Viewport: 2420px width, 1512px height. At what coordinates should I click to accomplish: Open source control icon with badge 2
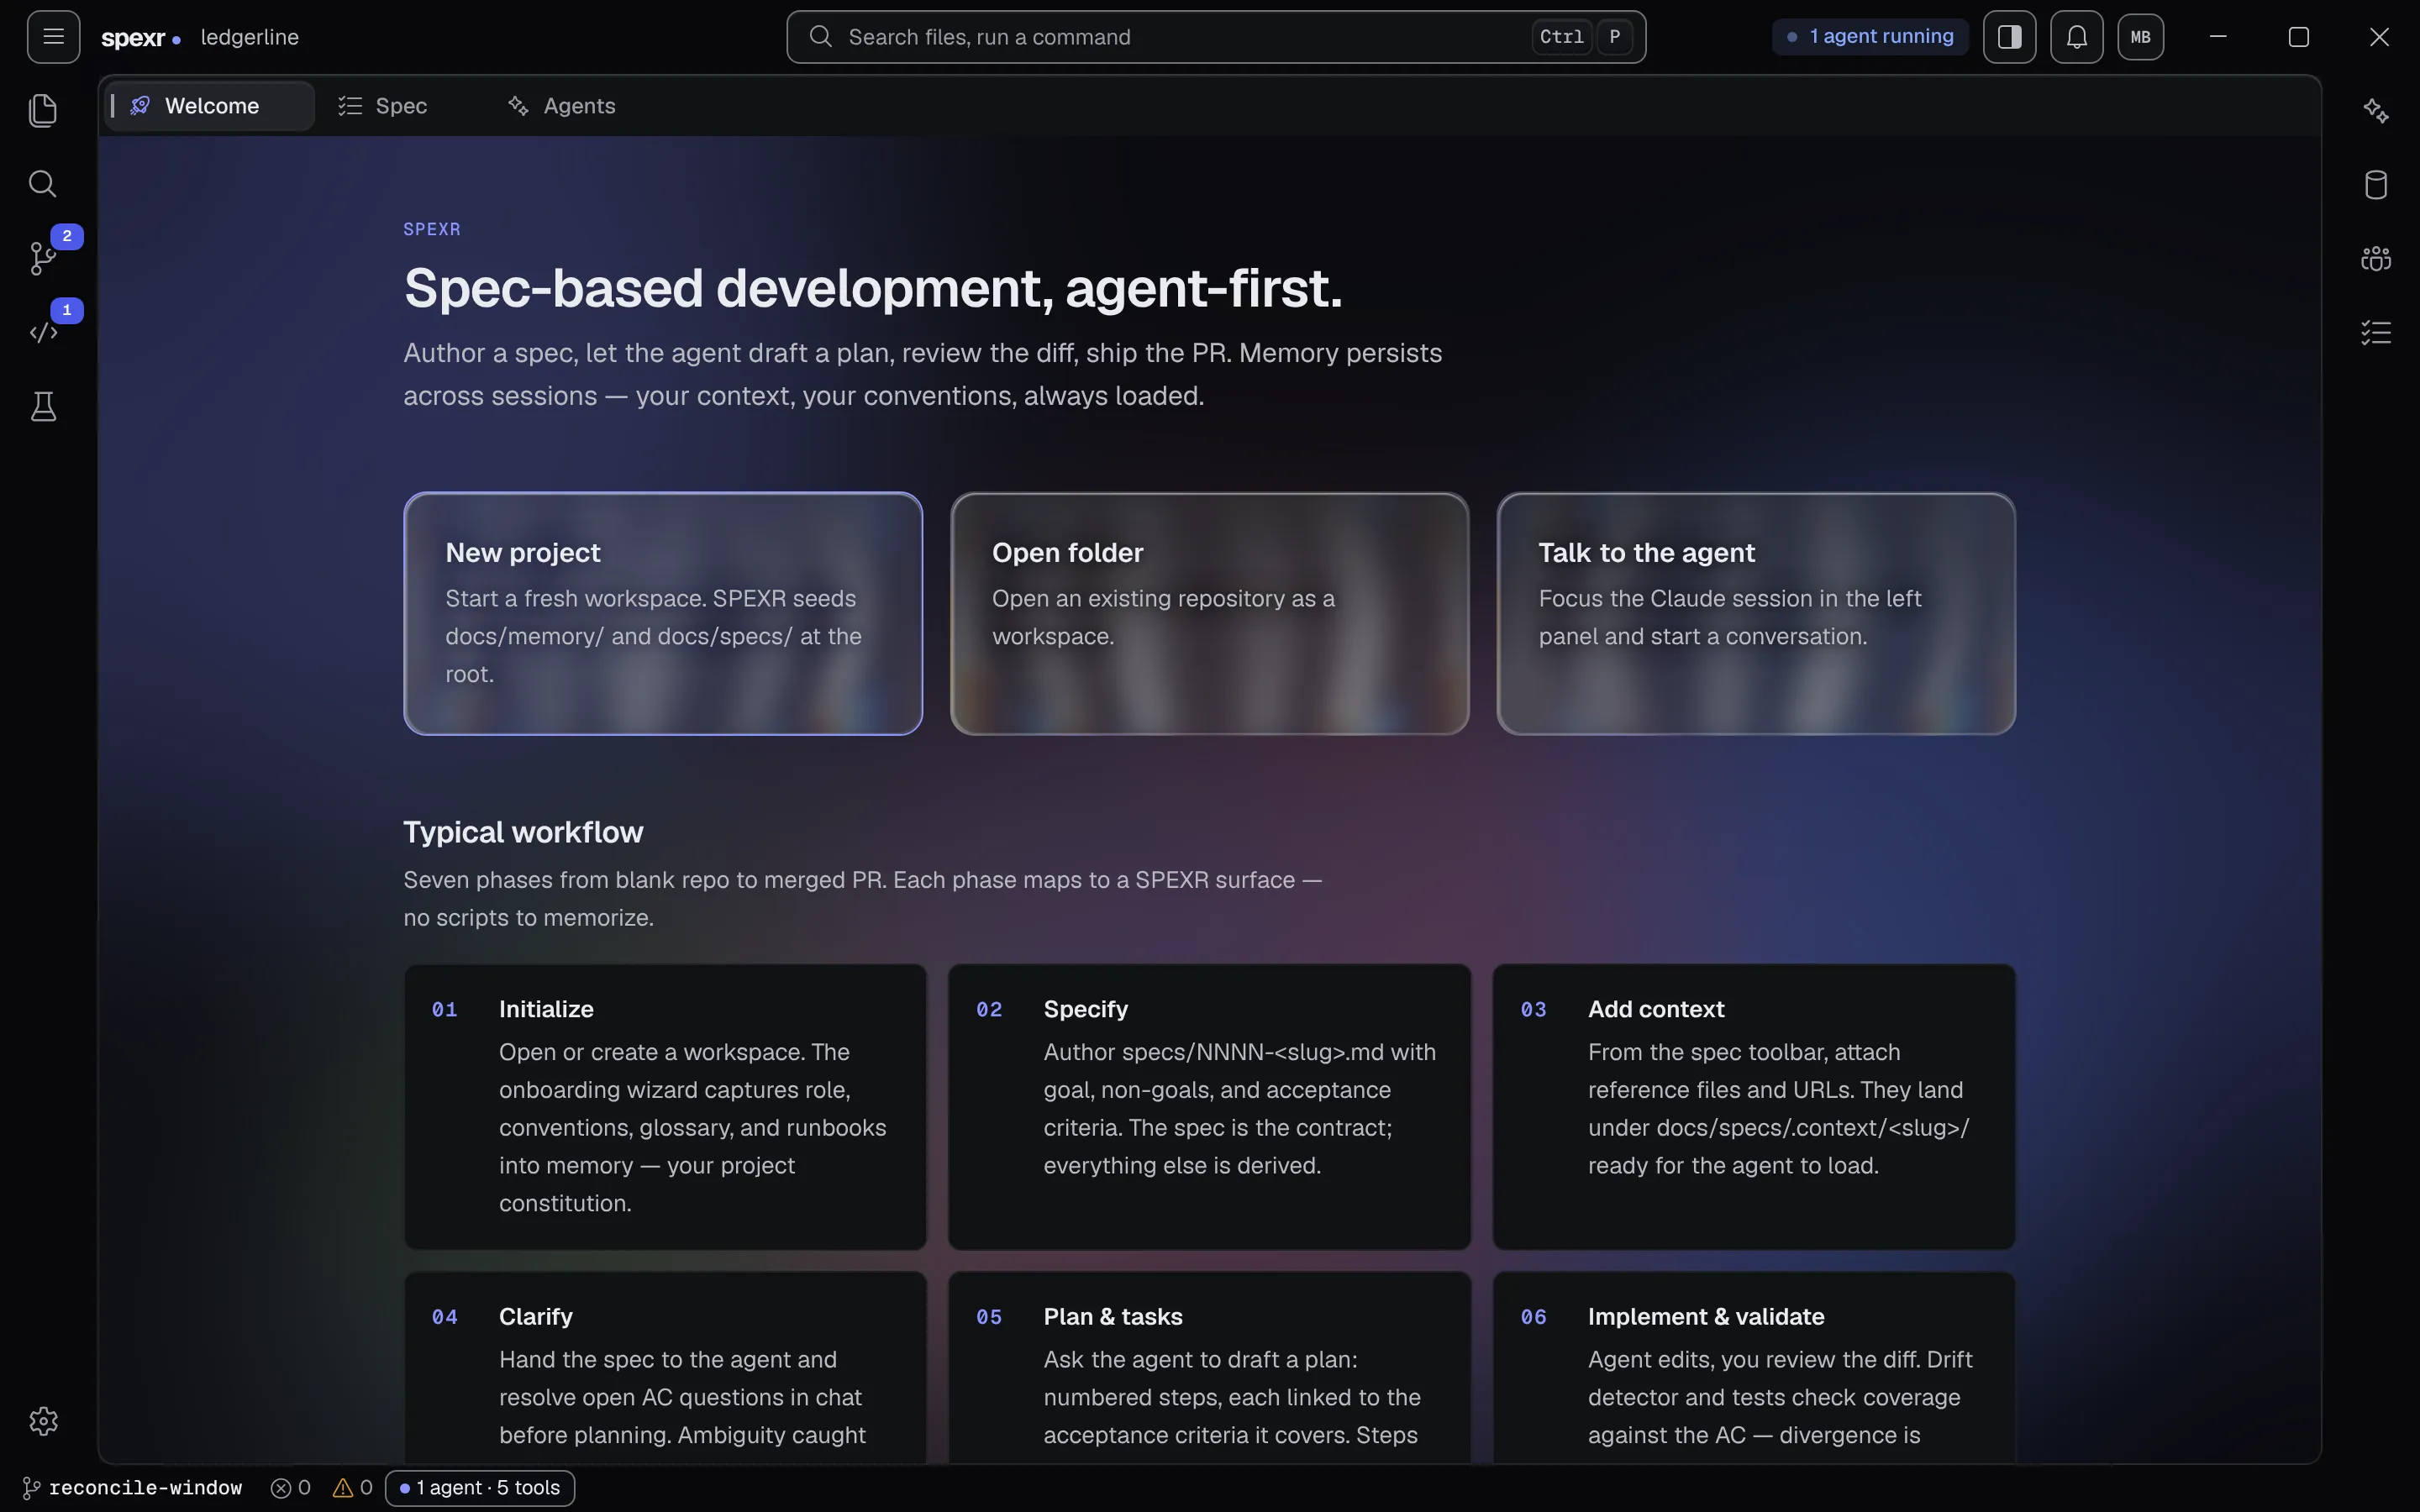point(43,258)
